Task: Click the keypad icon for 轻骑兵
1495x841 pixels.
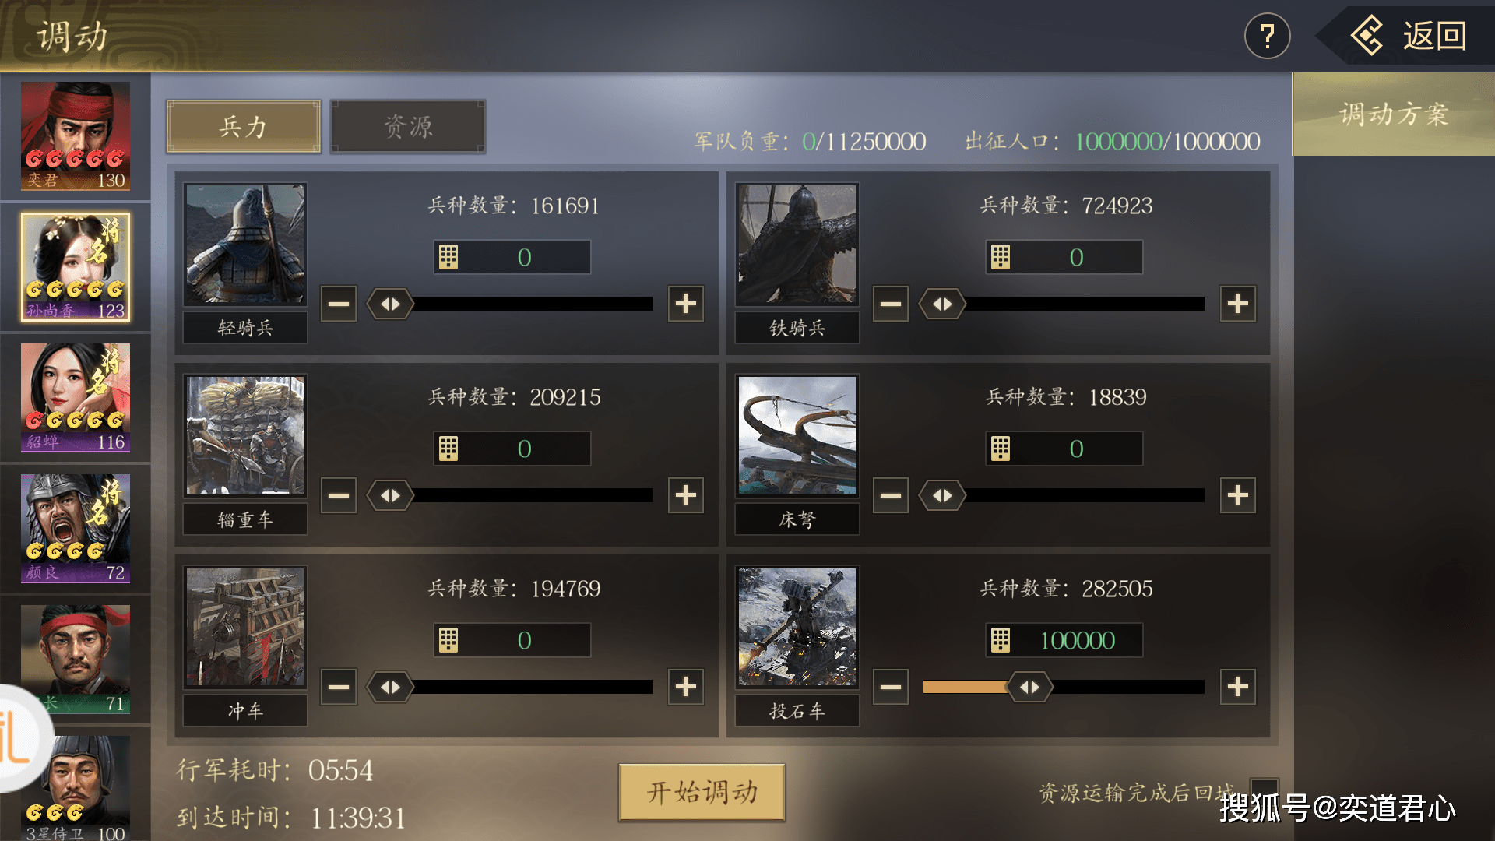Action: (448, 257)
